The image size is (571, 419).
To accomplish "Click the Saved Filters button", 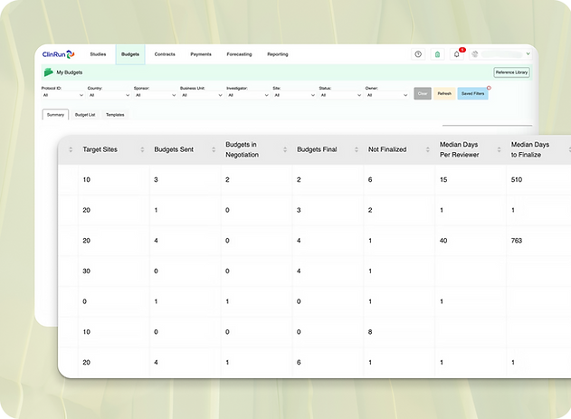I will [472, 93].
